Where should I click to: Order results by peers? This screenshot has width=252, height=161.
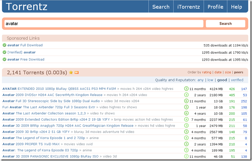[x=239, y=72]
